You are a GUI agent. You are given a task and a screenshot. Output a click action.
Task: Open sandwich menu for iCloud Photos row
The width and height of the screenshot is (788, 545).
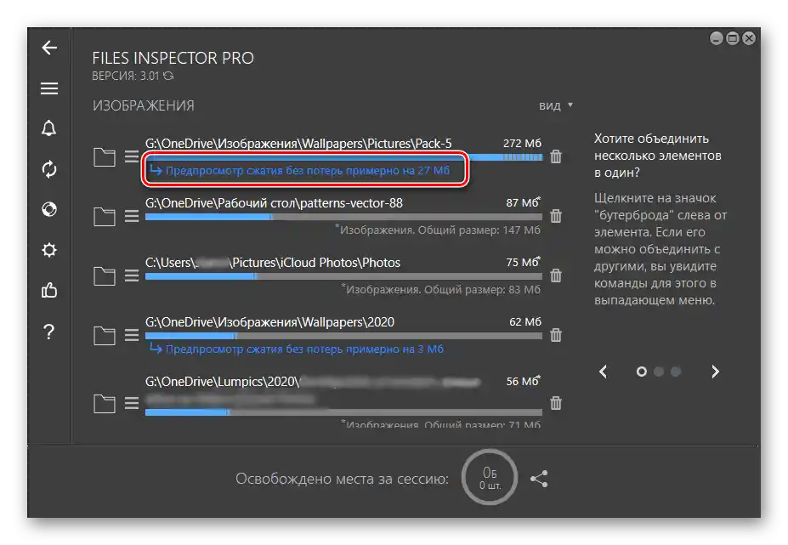(132, 275)
